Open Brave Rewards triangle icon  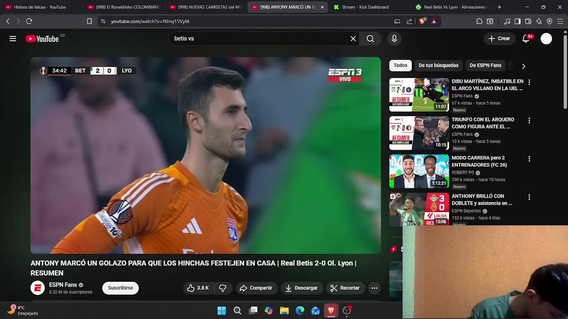pyautogui.click(x=434, y=21)
